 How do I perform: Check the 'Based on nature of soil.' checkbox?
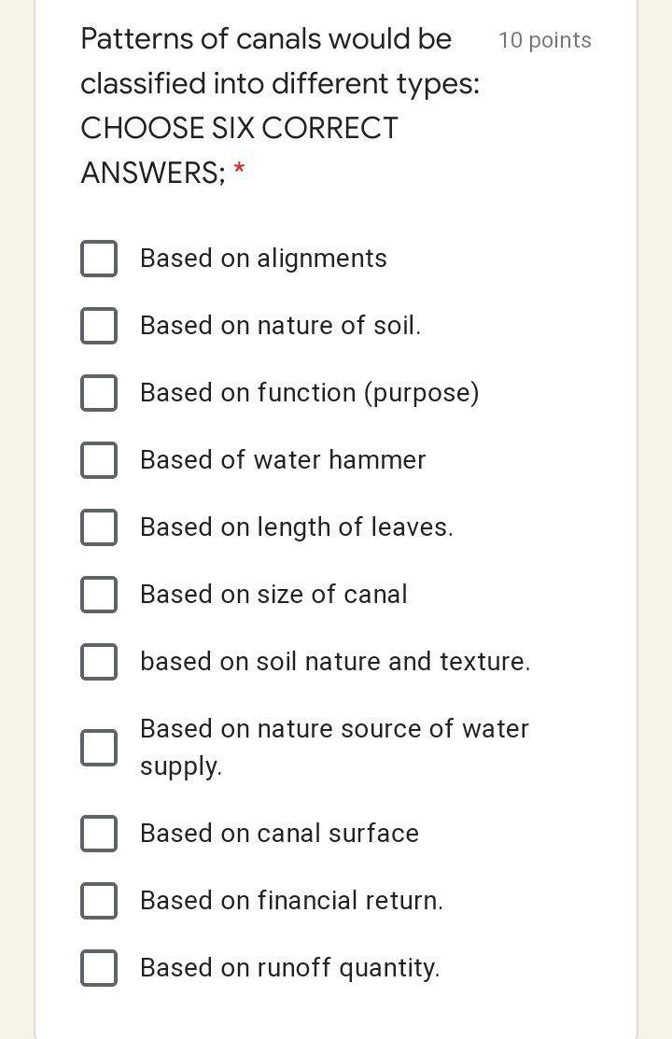click(x=99, y=326)
